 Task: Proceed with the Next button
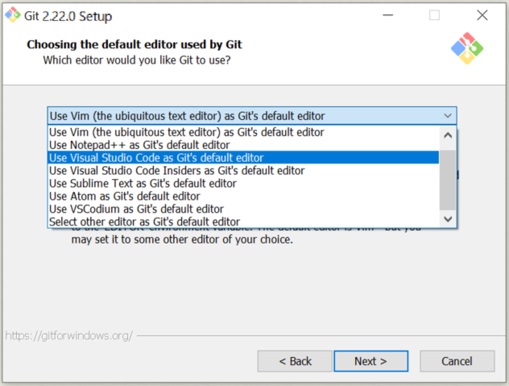(371, 361)
